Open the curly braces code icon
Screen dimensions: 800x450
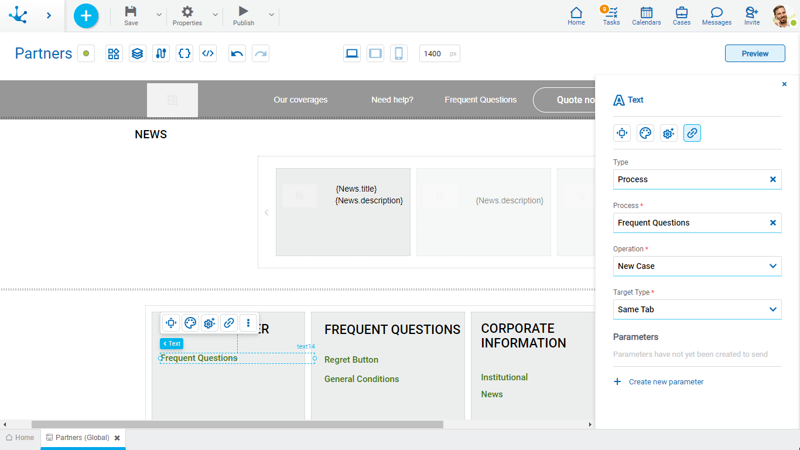pos(184,54)
